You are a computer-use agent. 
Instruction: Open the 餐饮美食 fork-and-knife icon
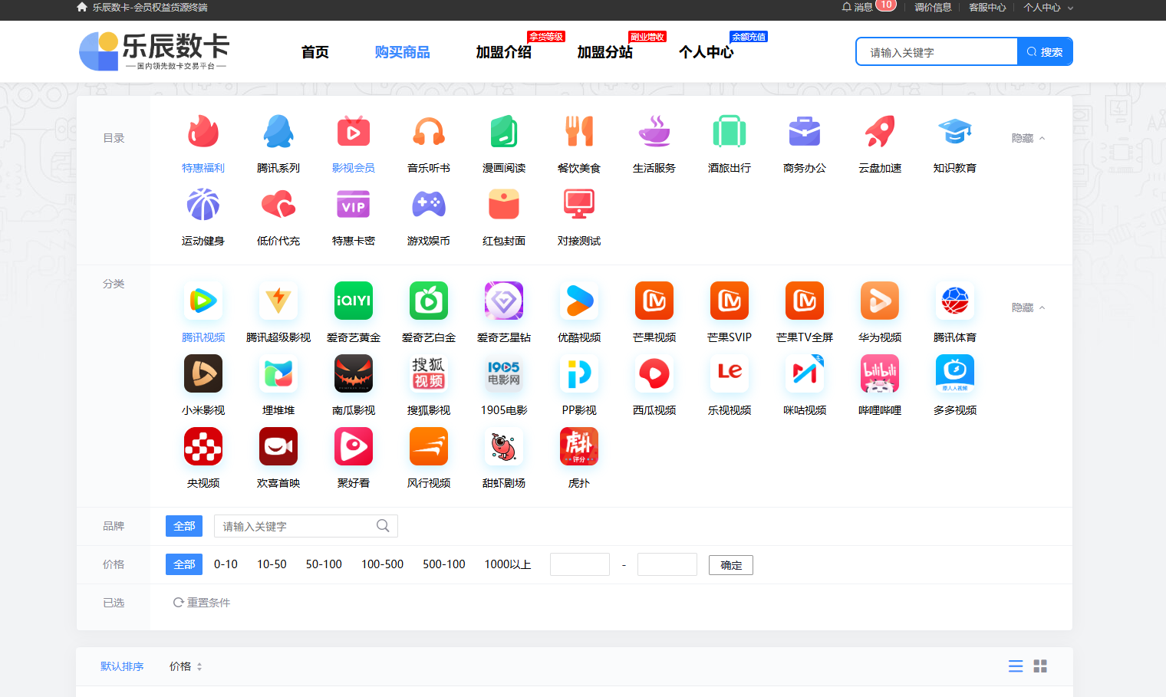(x=579, y=132)
